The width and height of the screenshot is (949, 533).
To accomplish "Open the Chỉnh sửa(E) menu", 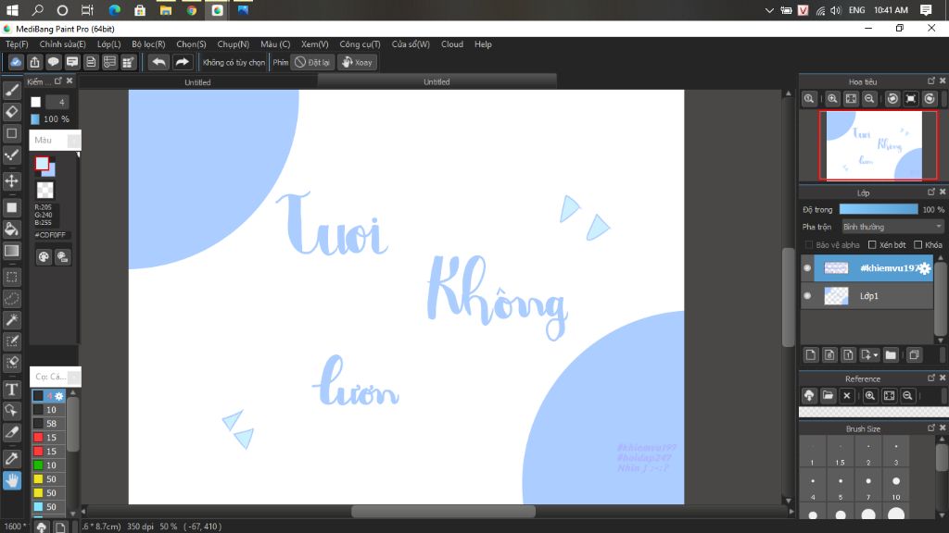I will pyautogui.click(x=62, y=44).
